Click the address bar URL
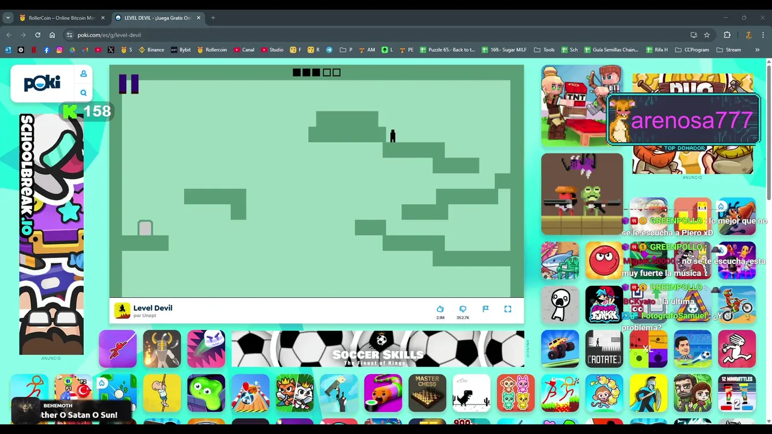 click(109, 35)
